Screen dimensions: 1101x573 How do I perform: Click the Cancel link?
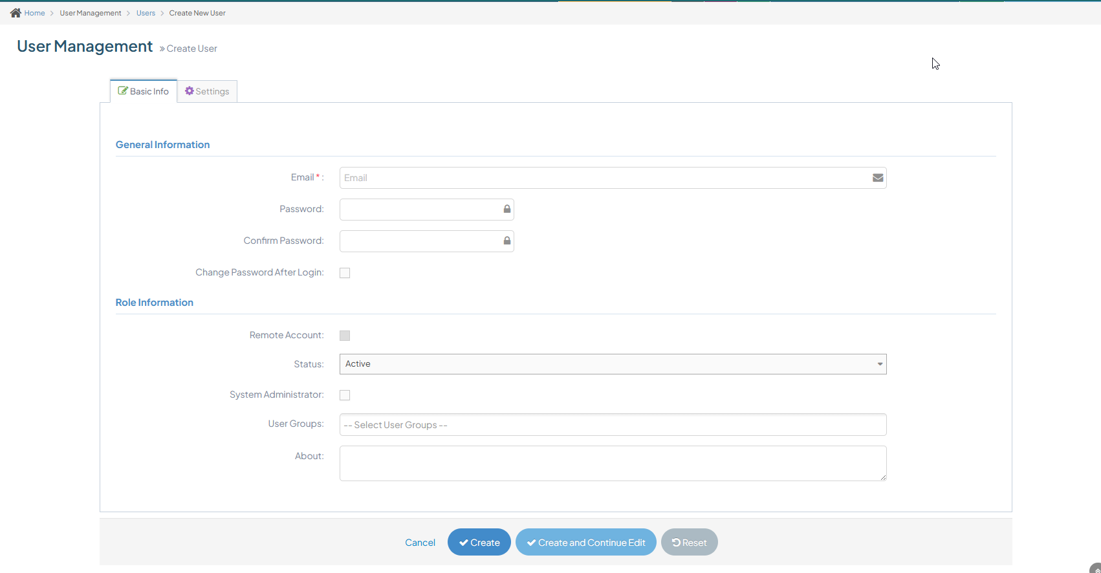coord(420,543)
